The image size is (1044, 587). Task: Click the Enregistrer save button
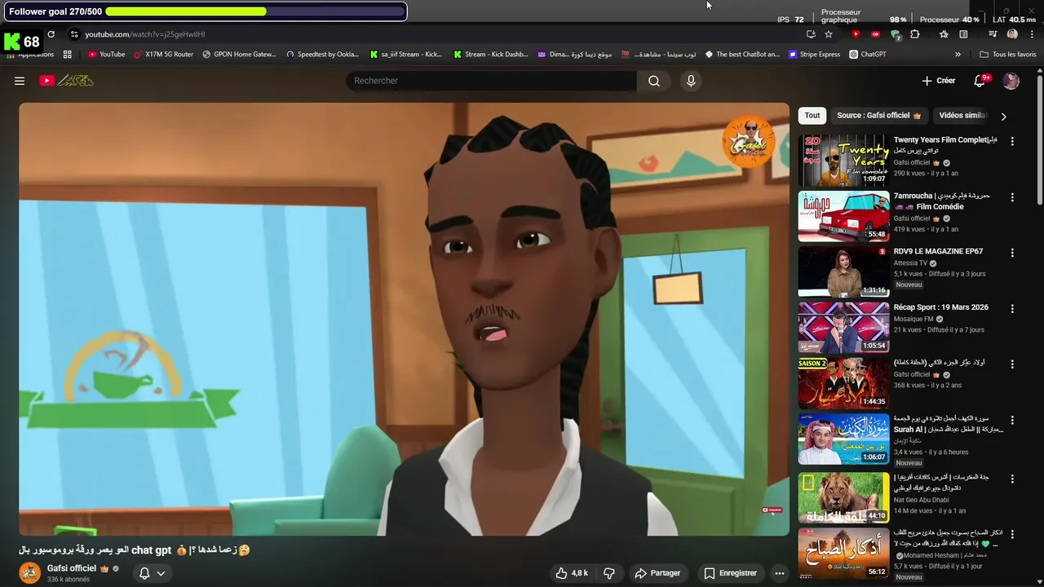731,573
